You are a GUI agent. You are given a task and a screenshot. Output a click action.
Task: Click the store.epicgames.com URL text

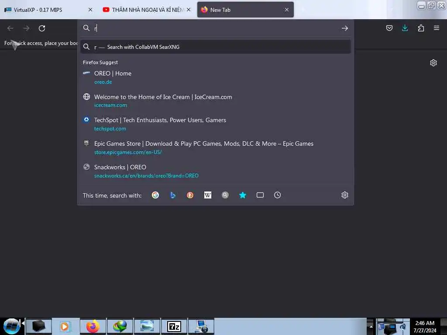point(128,152)
